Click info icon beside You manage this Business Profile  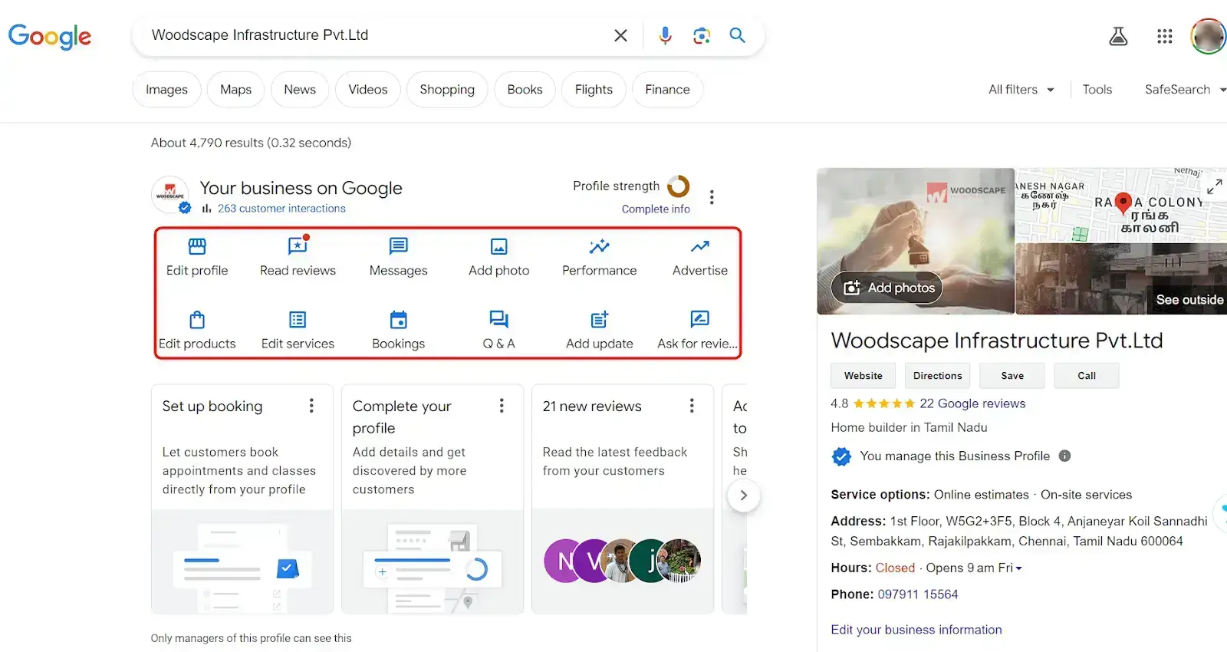click(1064, 456)
